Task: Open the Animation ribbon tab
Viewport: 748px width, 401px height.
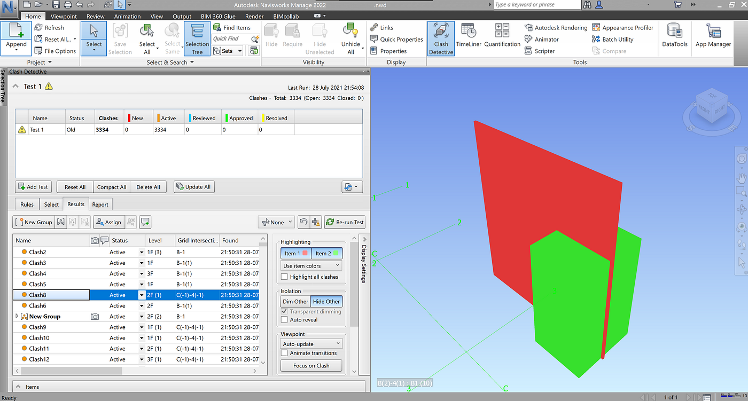Action: (x=128, y=17)
